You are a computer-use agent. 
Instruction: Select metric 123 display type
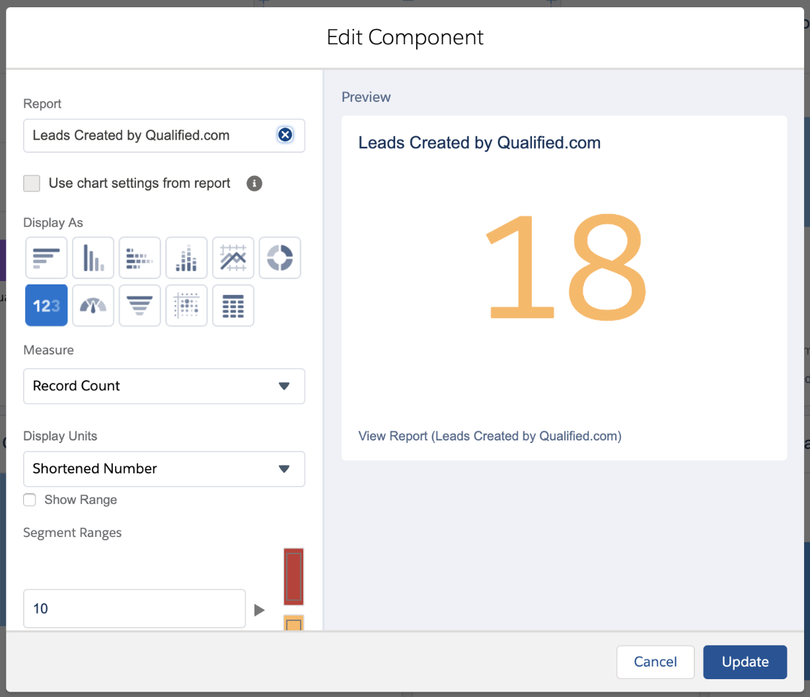tap(46, 306)
